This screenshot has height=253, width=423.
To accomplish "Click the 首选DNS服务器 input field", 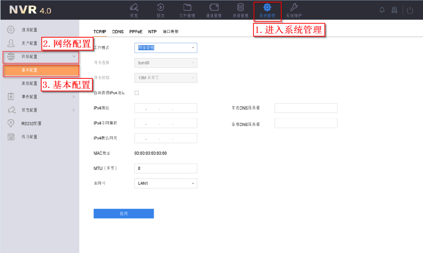I will (x=305, y=108).
